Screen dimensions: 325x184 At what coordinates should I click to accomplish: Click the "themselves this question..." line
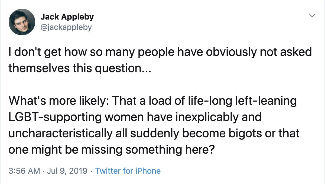pos(77,68)
